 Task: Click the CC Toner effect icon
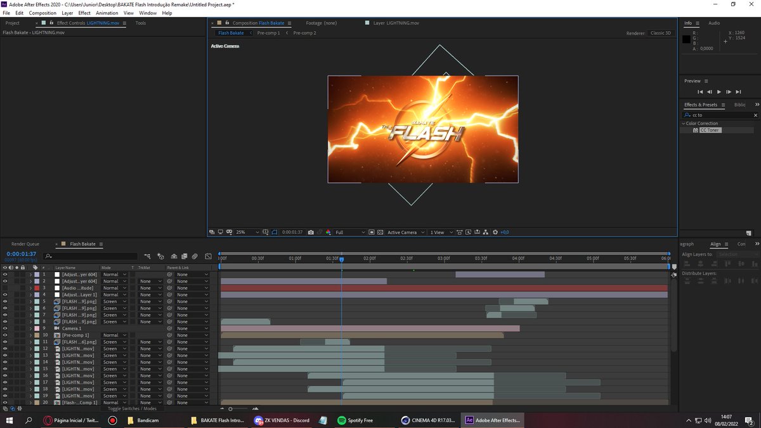tap(696, 130)
